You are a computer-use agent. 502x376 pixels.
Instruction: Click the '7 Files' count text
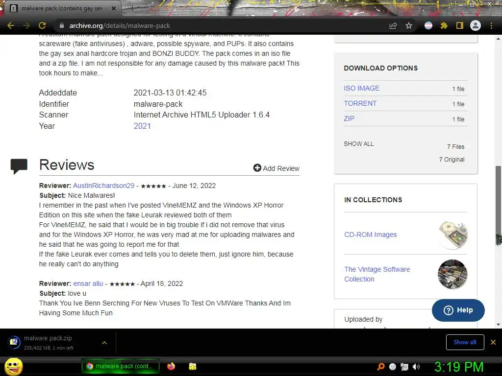point(455,147)
